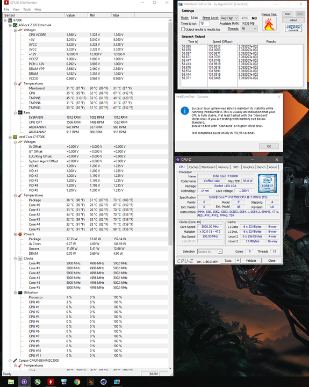Click the Close button in CPU-Z
Image resolution: width=309 pixels, height=387 pixels.
click(x=272, y=260)
